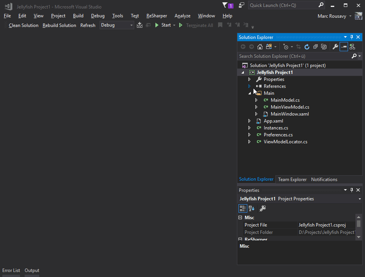The height and width of the screenshot is (277, 365).
Task: Click the Properties wrench in Solution Explorer toolbar
Action: tap(335, 47)
